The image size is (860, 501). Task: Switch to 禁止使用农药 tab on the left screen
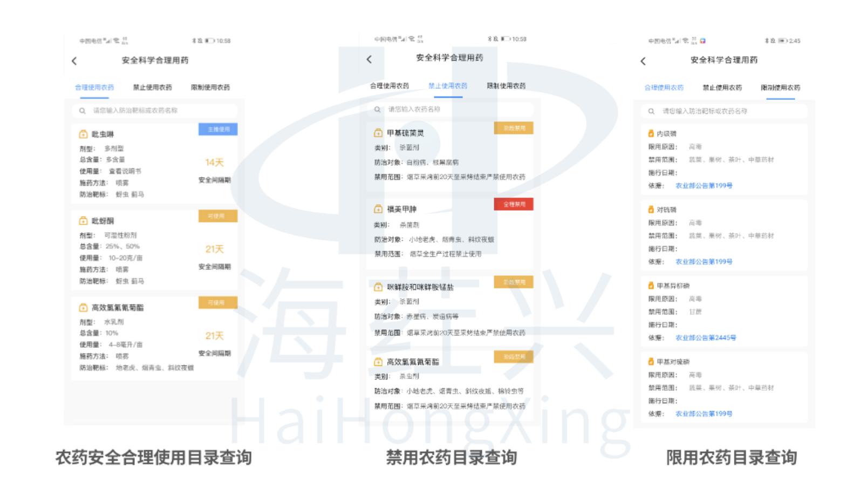tap(152, 87)
